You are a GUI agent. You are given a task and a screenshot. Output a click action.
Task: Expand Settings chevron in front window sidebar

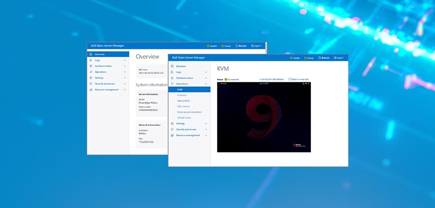tap(206, 123)
